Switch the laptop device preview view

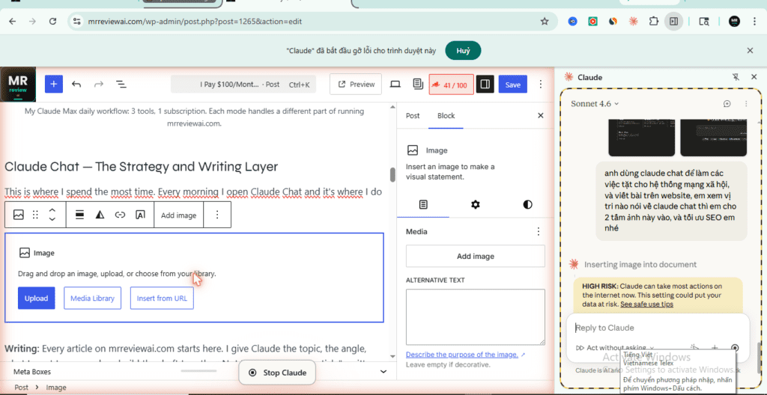[395, 84]
